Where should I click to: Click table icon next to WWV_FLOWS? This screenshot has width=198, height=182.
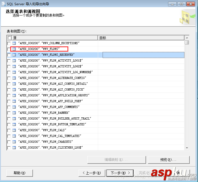tap(14, 49)
